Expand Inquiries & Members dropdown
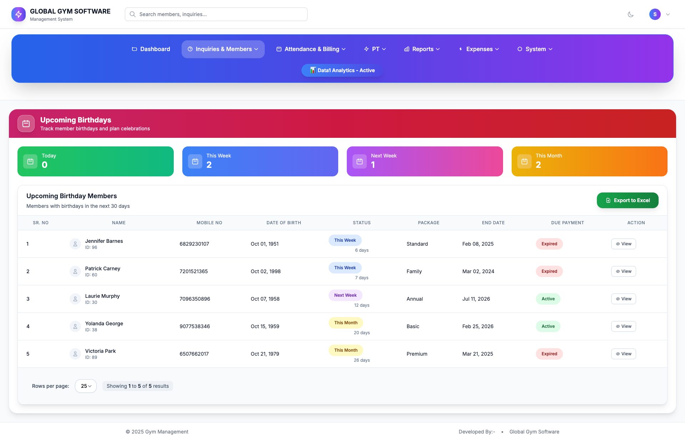This screenshot has width=685, height=441. [223, 49]
